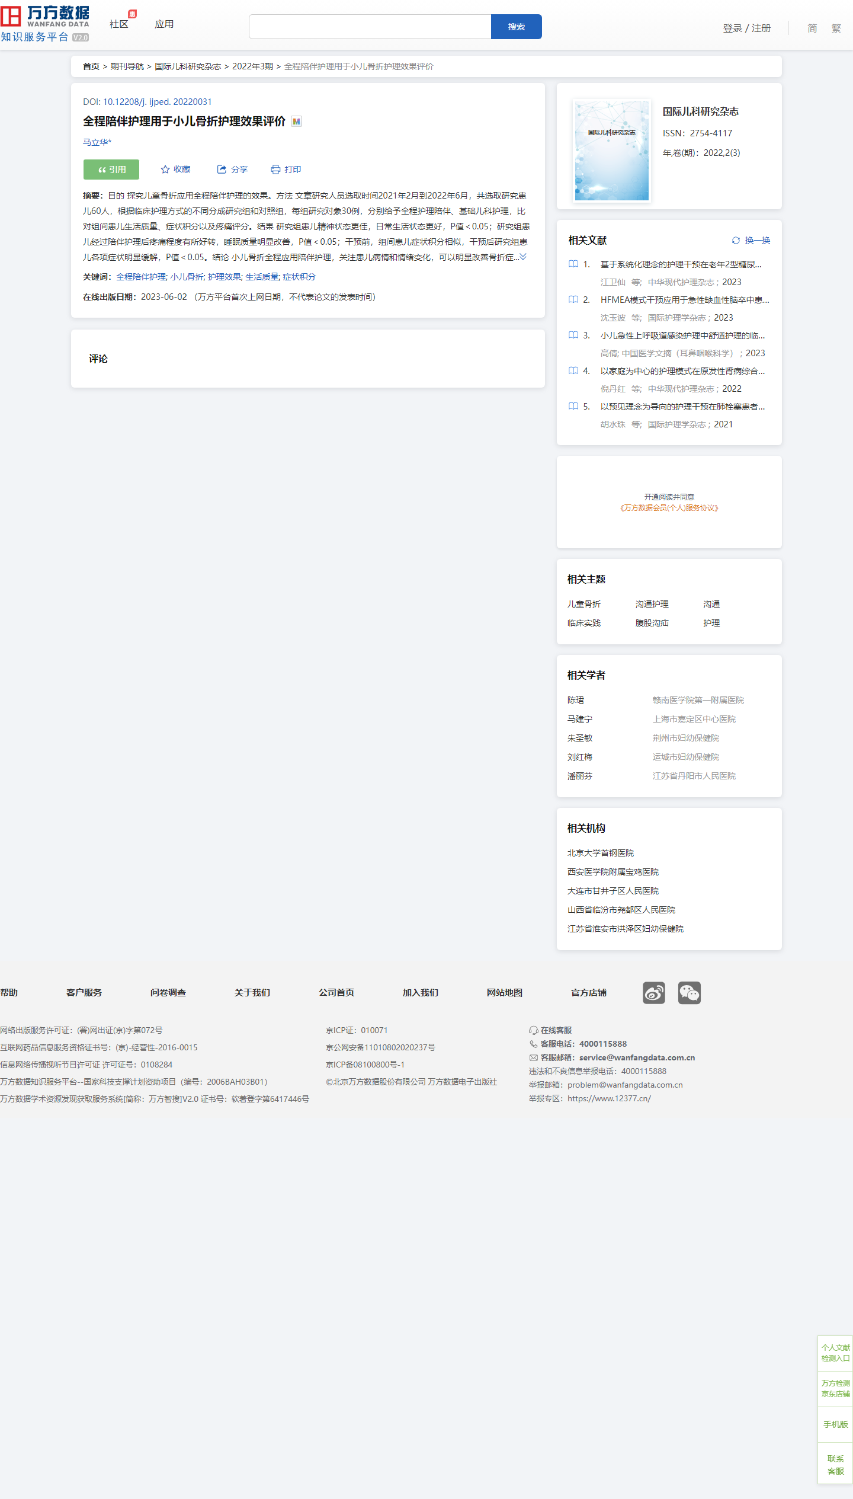Screen dimensions: 853x1499
Task: Go to 首页 in breadcrumb
Action: pos(91,66)
